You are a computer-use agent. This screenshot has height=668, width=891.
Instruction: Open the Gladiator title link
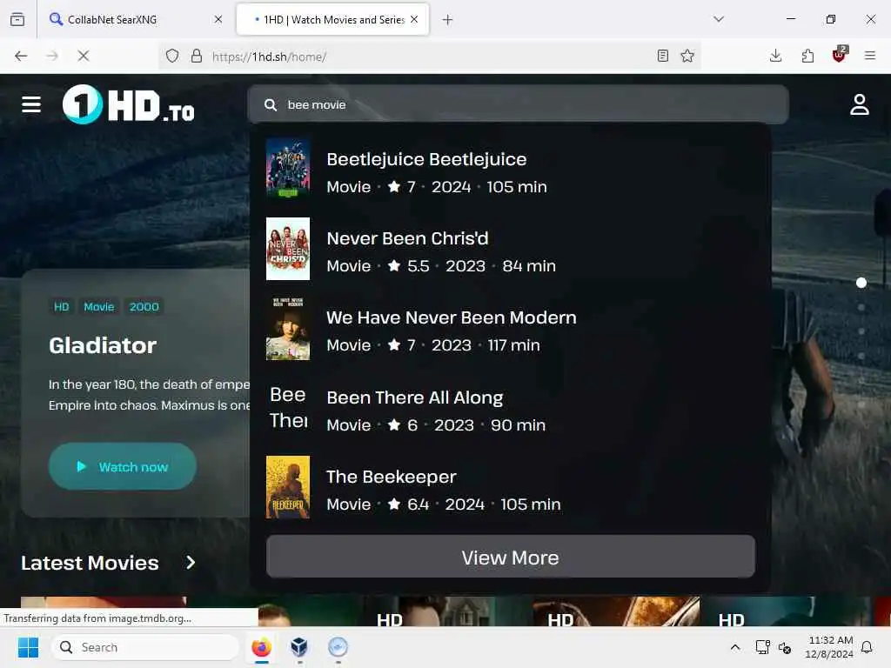[x=103, y=345]
